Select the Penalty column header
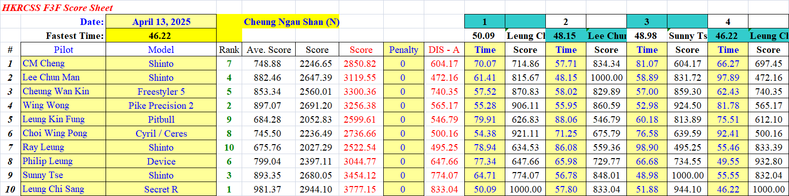 [x=403, y=49]
